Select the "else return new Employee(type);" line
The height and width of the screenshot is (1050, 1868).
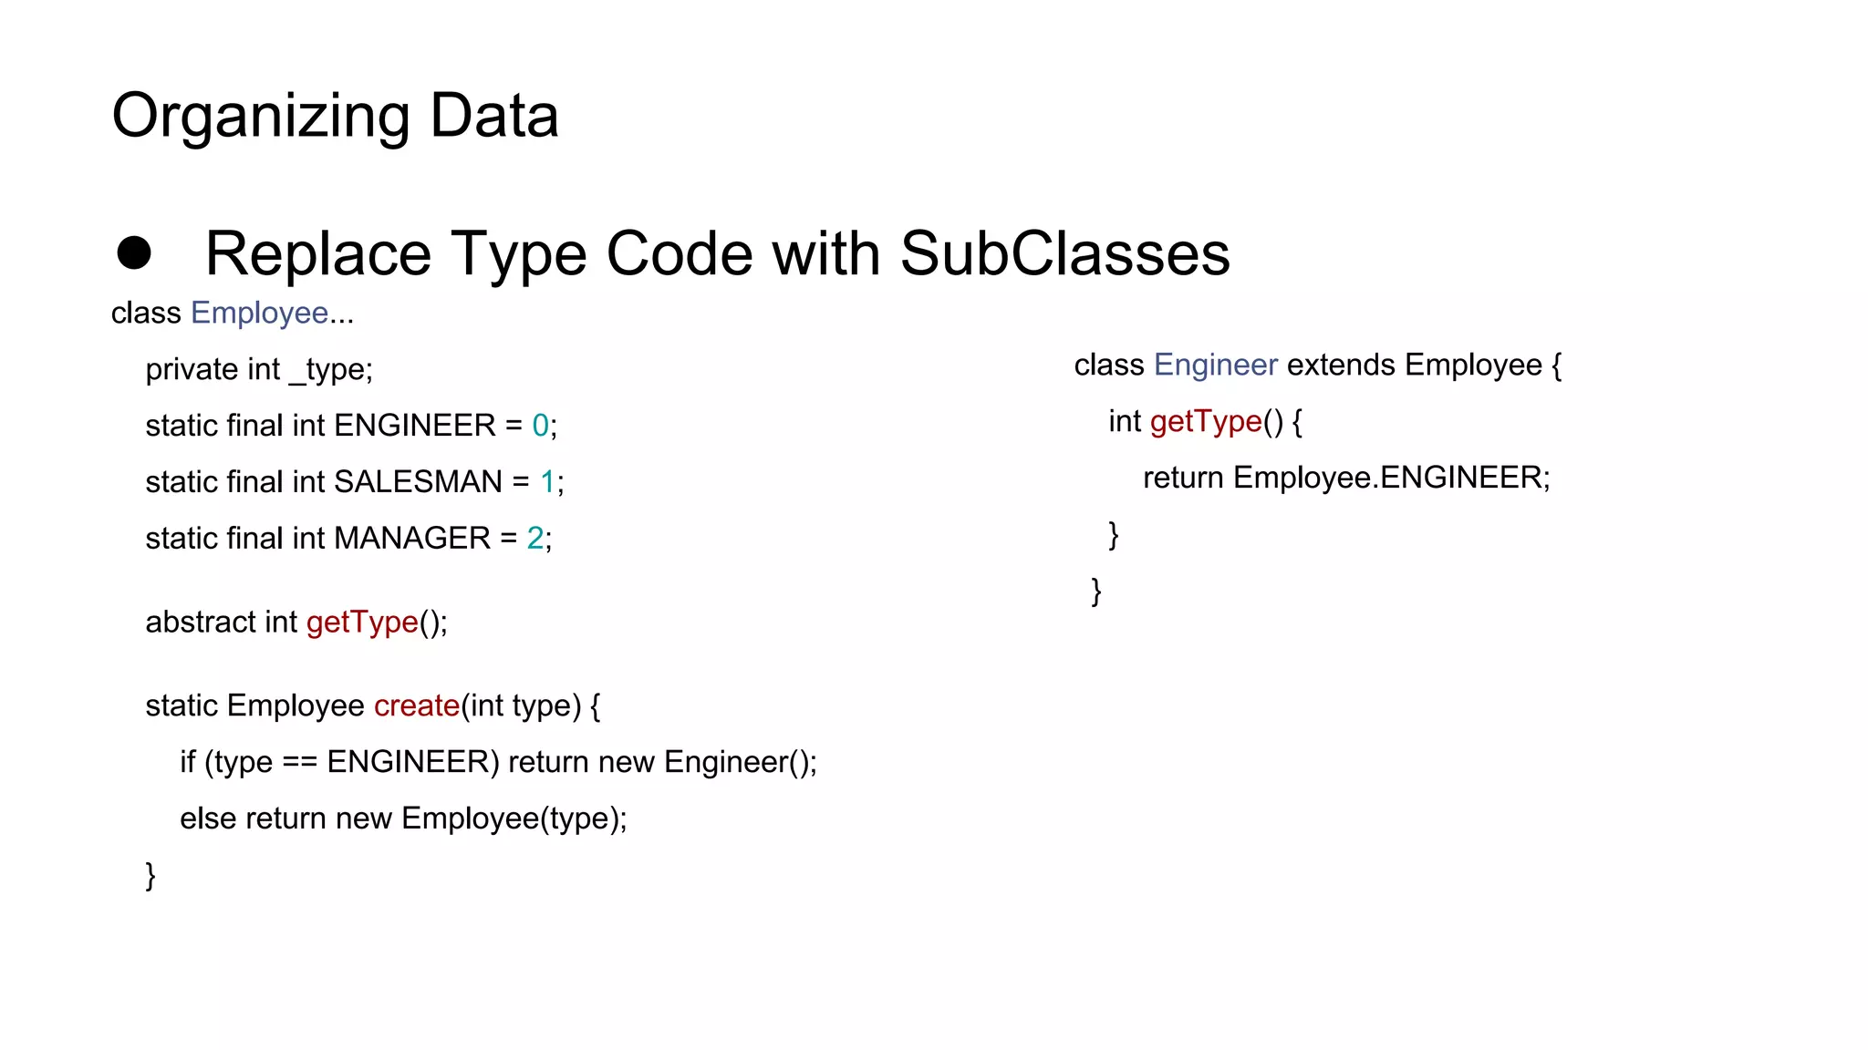(403, 818)
